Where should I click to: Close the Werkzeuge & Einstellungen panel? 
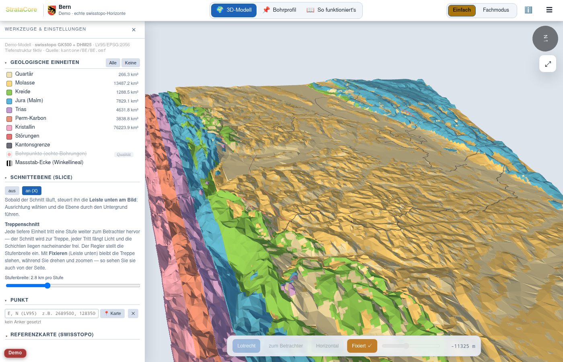[134, 30]
